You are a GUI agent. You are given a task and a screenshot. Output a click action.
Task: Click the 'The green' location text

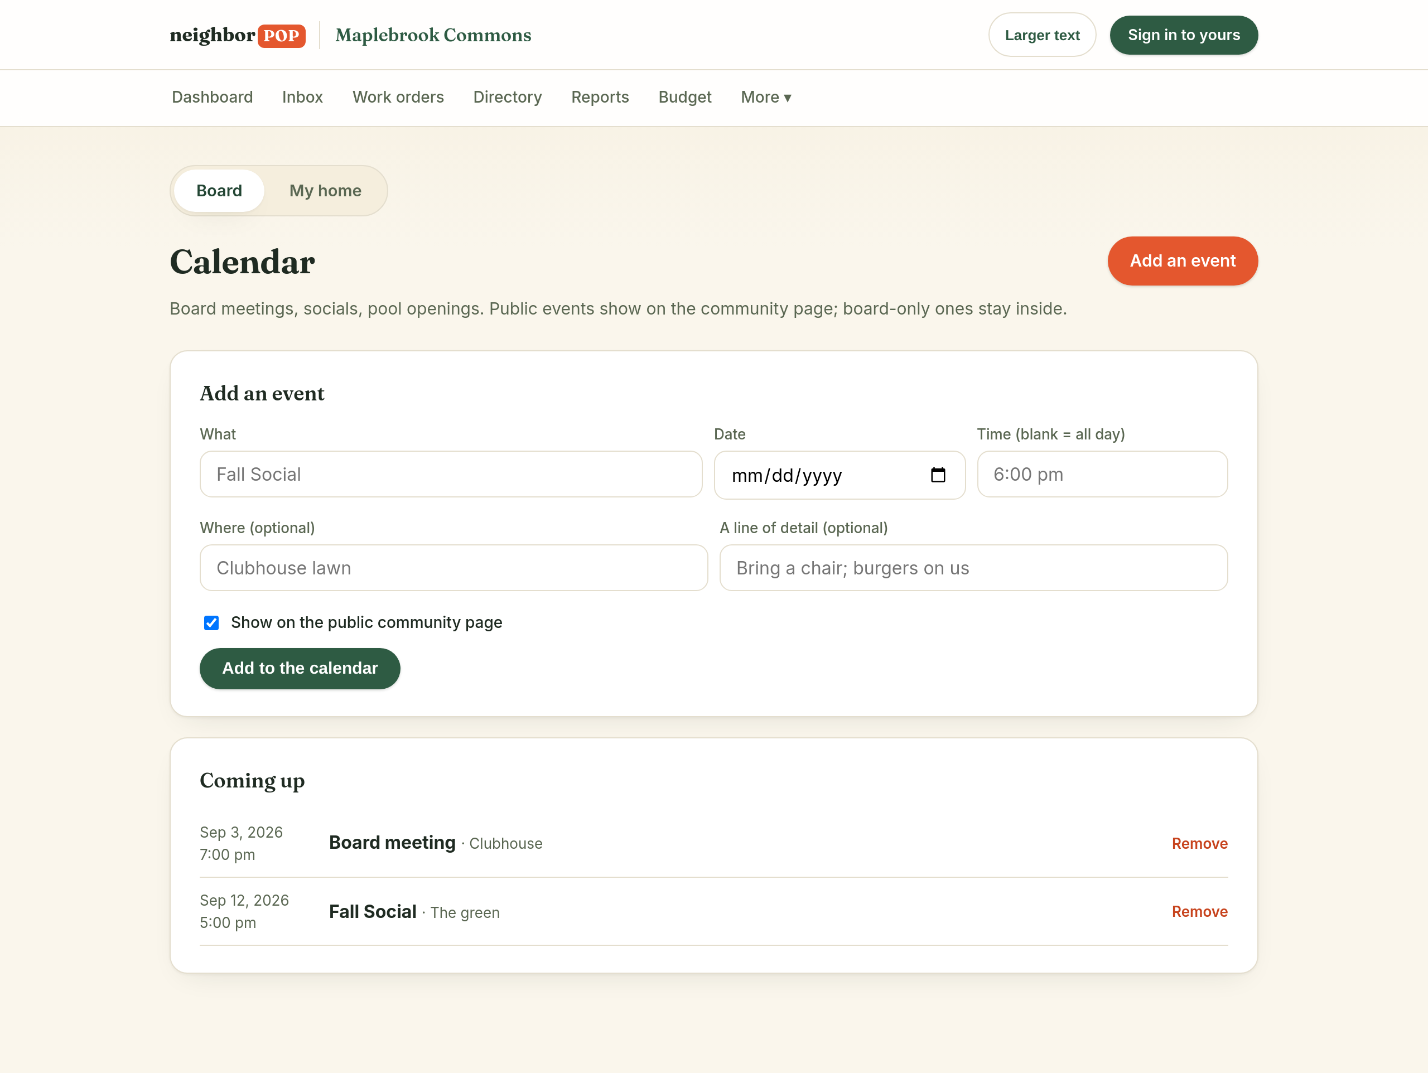[465, 913]
